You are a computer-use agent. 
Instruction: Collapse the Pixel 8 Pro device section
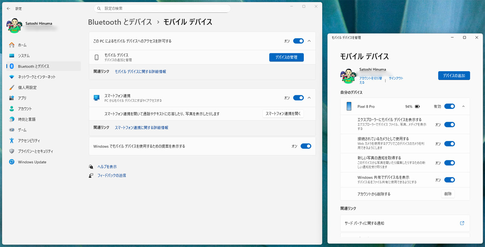point(463,106)
